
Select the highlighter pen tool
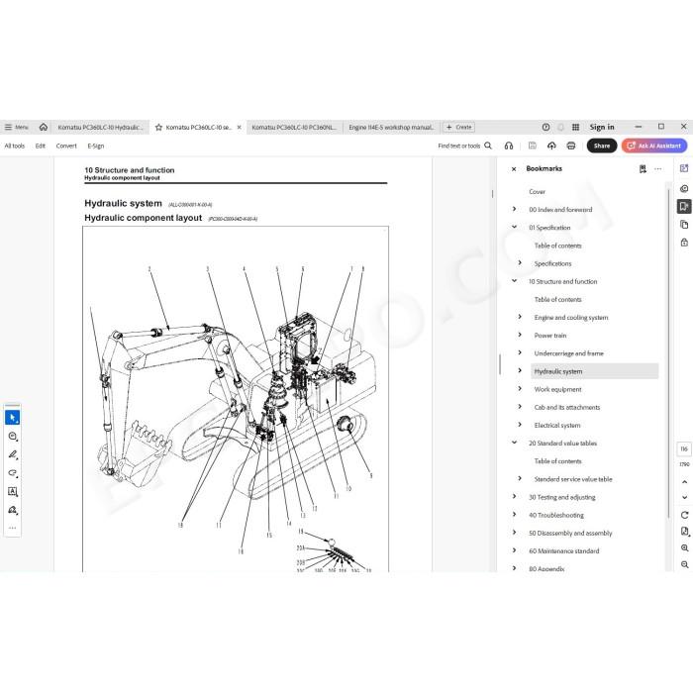12,454
